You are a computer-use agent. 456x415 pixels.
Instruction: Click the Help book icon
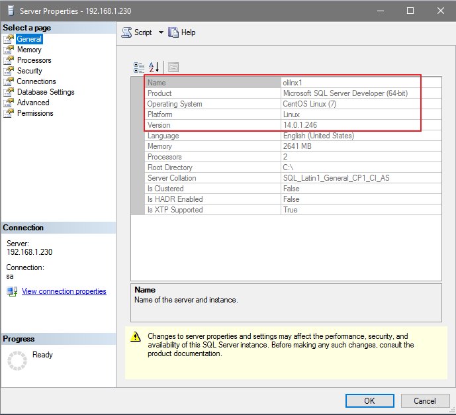pos(173,32)
